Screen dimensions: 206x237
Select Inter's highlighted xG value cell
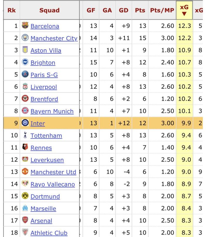pos(185,123)
